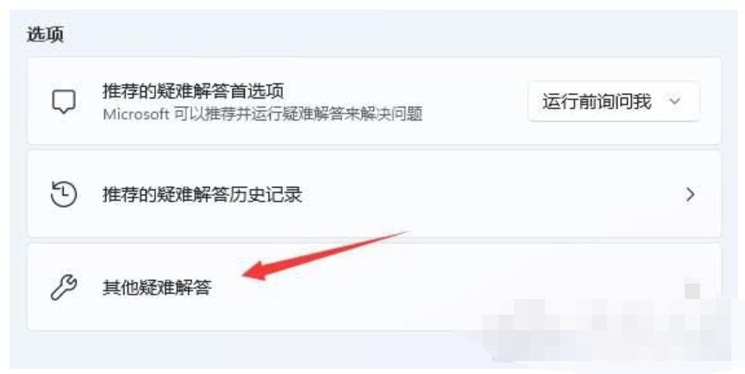Click the 其他疑难解答 label text
The width and height of the screenshot is (745, 374).
[157, 287]
